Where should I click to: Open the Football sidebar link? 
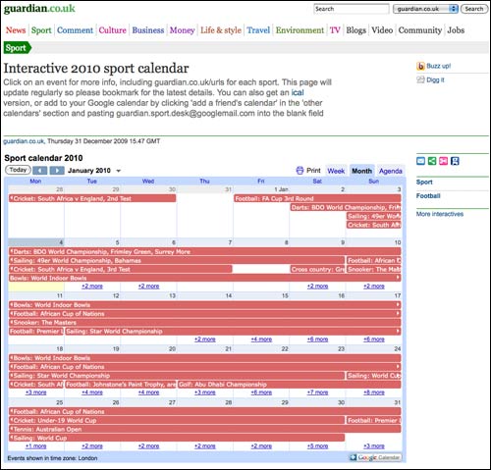(428, 196)
